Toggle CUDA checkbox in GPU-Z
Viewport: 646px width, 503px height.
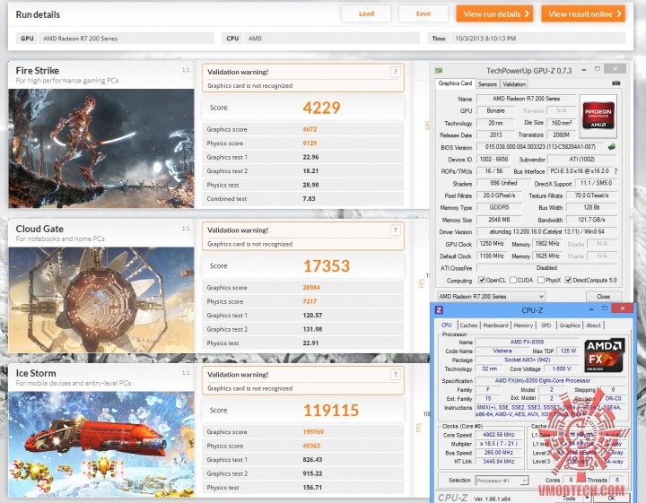[513, 281]
